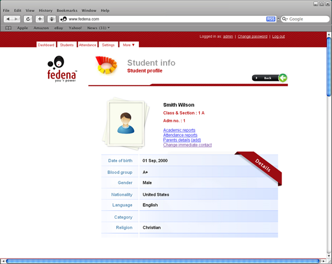Click the vertical scrollbar thumb

[329, 66]
